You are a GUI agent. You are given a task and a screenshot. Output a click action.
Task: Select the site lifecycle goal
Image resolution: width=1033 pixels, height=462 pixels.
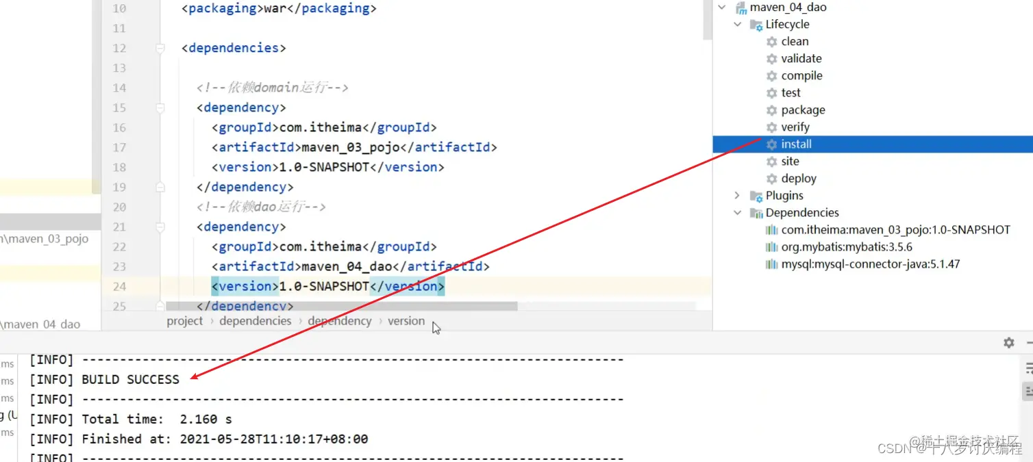(790, 161)
